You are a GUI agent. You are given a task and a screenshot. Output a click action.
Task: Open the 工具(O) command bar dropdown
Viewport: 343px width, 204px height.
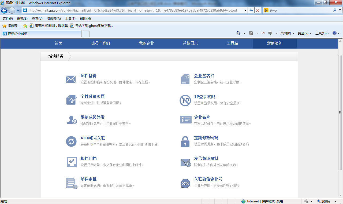(323, 33)
